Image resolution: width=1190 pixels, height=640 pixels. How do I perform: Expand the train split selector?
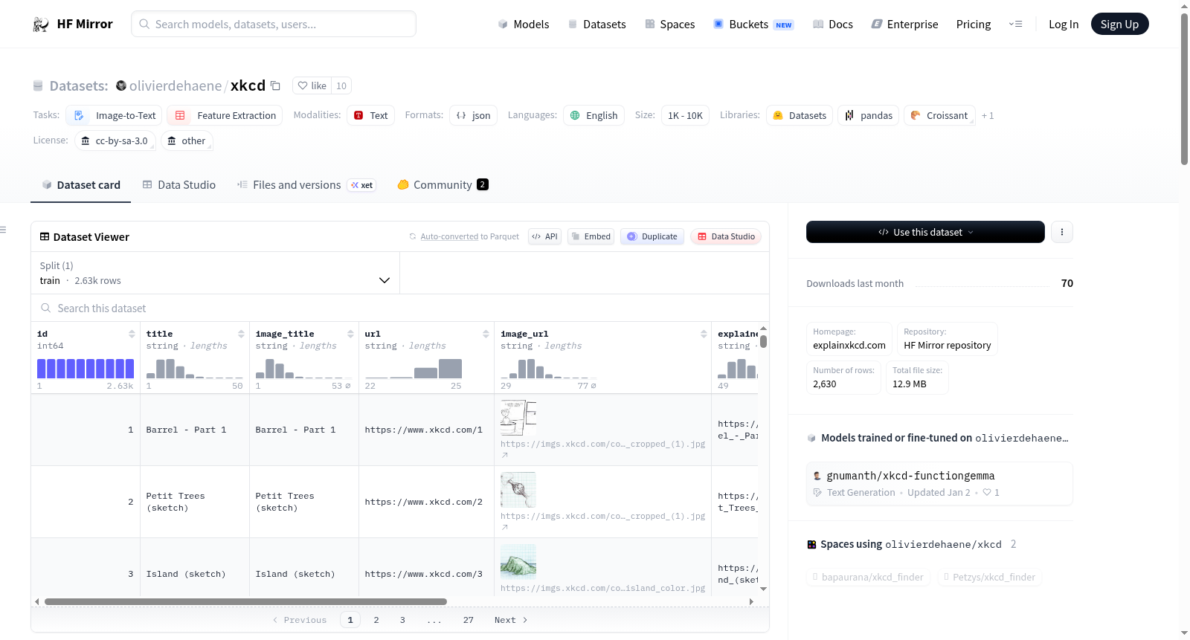[x=215, y=273]
